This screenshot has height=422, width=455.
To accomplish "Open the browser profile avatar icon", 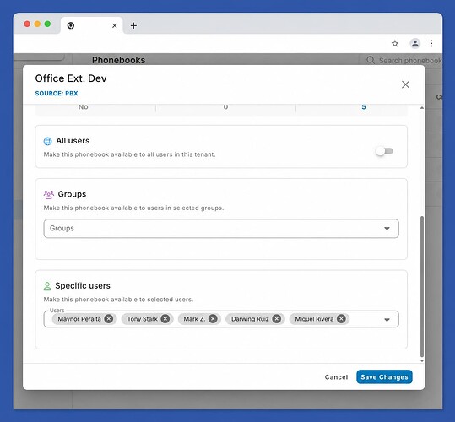I will tap(415, 44).
